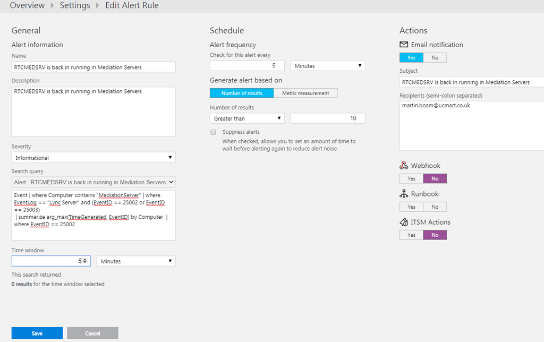544x342 pixels.
Task: Click the Email notification envelope icon
Action: 404,45
